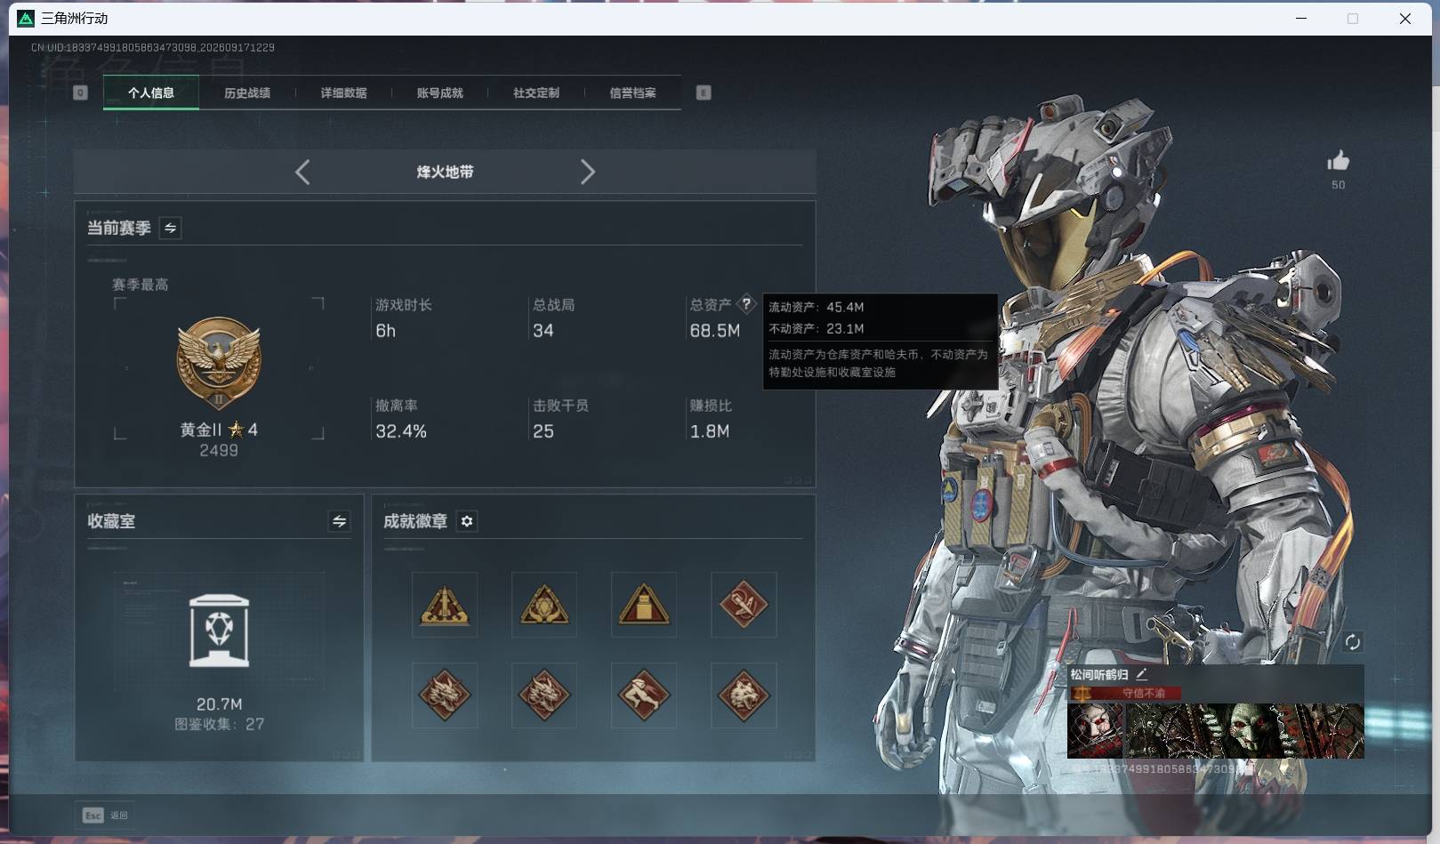Open 成就徽章 gear settings
This screenshot has height=844, width=1440.
467,521
